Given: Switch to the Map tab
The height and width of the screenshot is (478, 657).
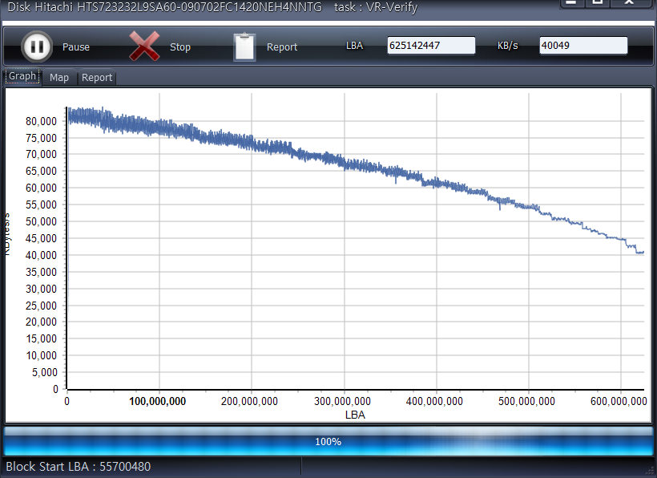Looking at the screenshot, I should (59, 78).
